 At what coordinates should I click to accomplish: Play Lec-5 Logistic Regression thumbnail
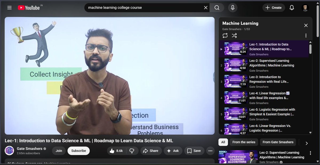point(236,114)
